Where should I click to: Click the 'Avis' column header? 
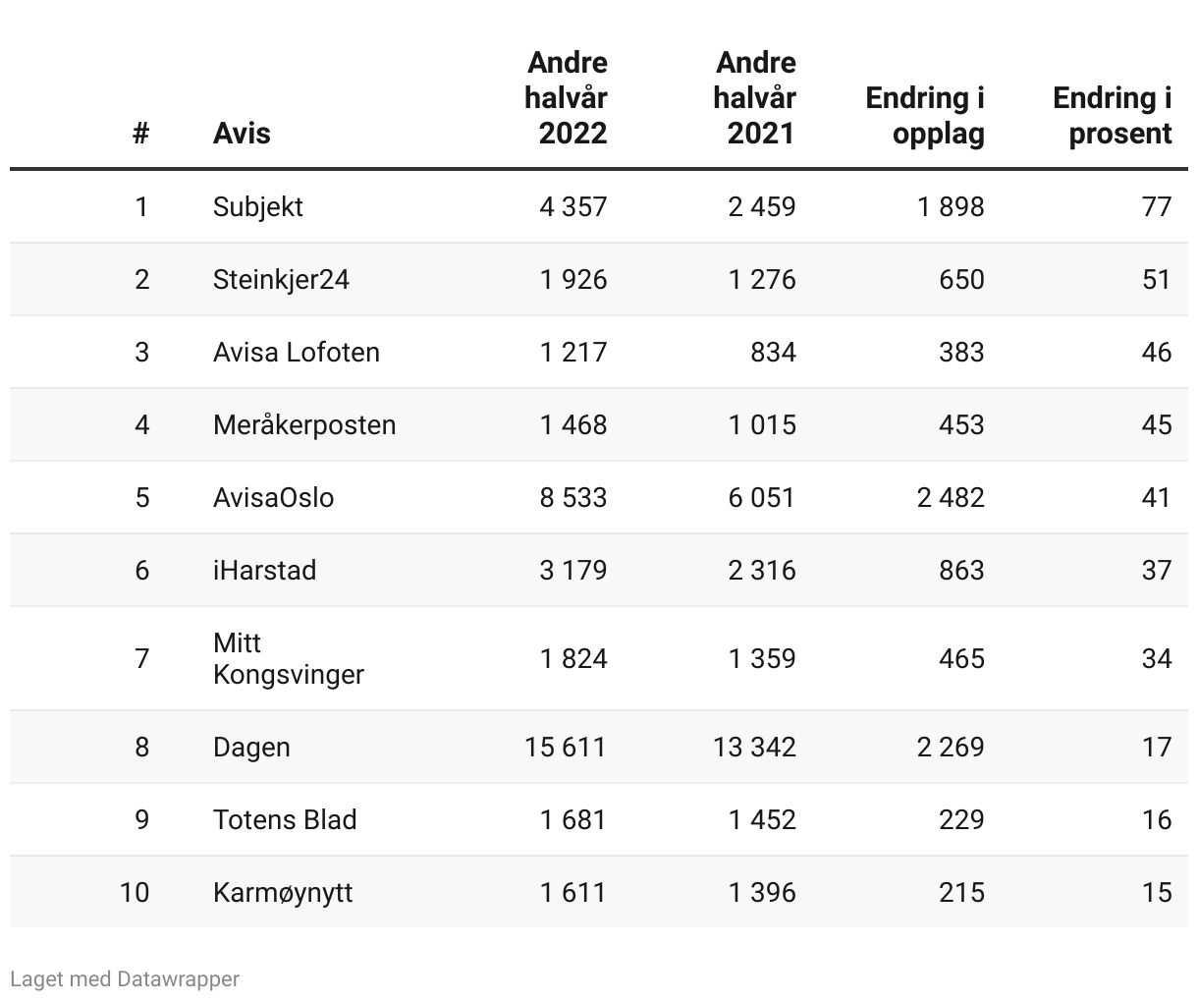pyautogui.click(x=241, y=133)
